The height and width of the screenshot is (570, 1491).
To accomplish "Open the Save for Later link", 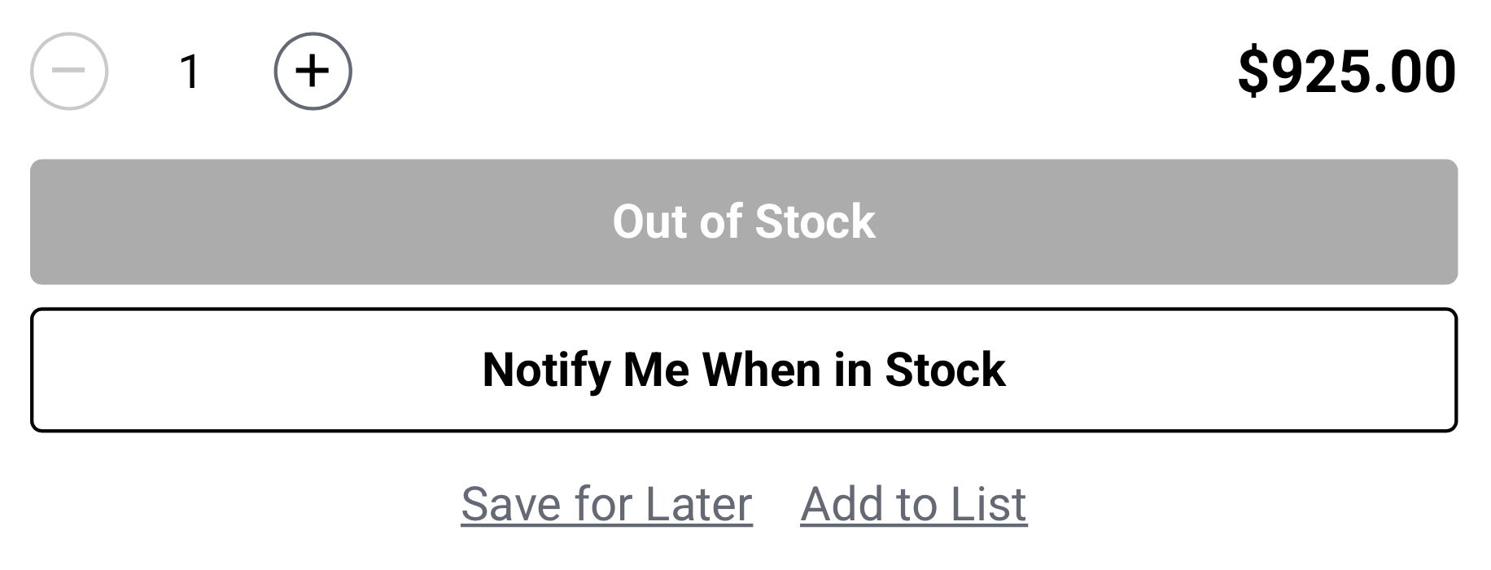I will coord(606,504).
